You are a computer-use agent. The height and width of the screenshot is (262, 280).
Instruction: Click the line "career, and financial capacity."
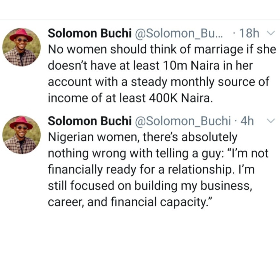click(x=131, y=202)
